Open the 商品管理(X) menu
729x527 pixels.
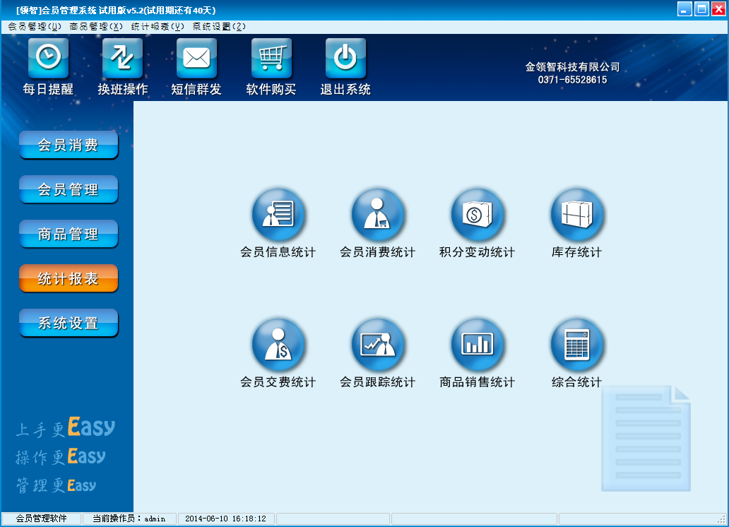[96, 27]
